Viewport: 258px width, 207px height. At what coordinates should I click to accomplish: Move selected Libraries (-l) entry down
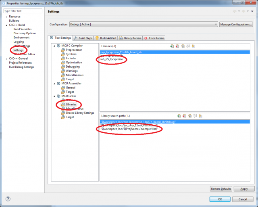pyautogui.click(x=193, y=46)
